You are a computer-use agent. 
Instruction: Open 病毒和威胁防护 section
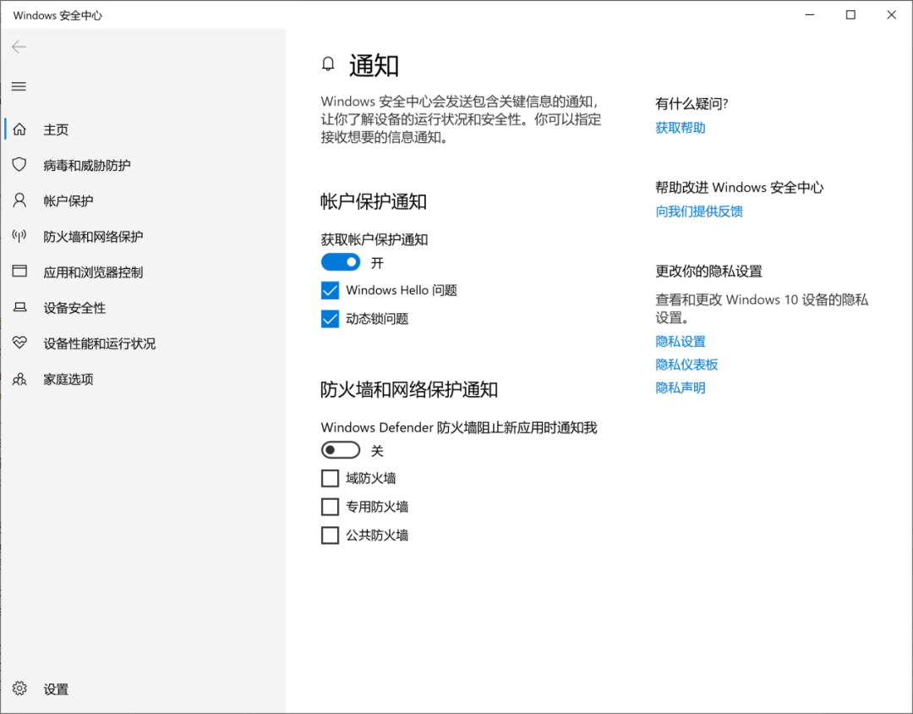(87, 165)
